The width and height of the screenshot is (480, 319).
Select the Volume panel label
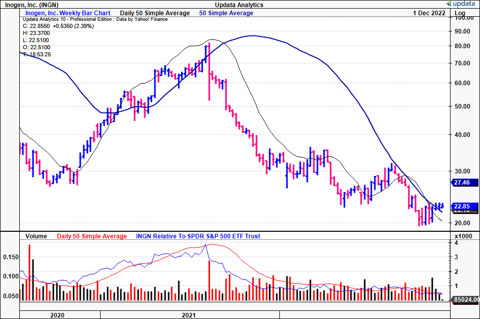click(x=36, y=236)
